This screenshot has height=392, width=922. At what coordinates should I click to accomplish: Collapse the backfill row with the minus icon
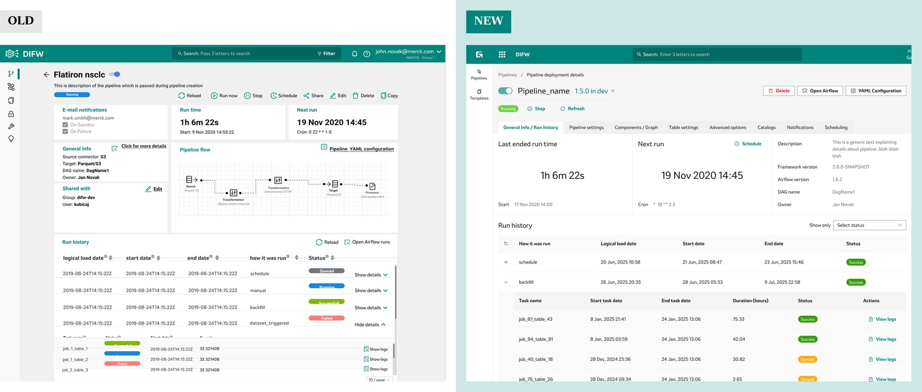tap(506, 282)
